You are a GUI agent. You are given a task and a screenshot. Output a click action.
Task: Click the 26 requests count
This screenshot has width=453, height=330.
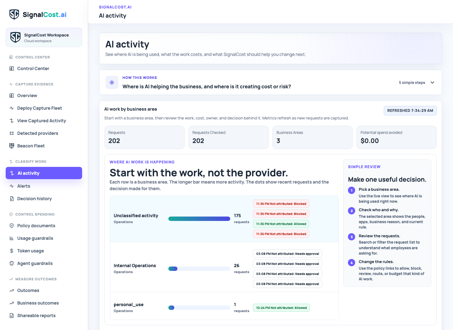click(241, 269)
